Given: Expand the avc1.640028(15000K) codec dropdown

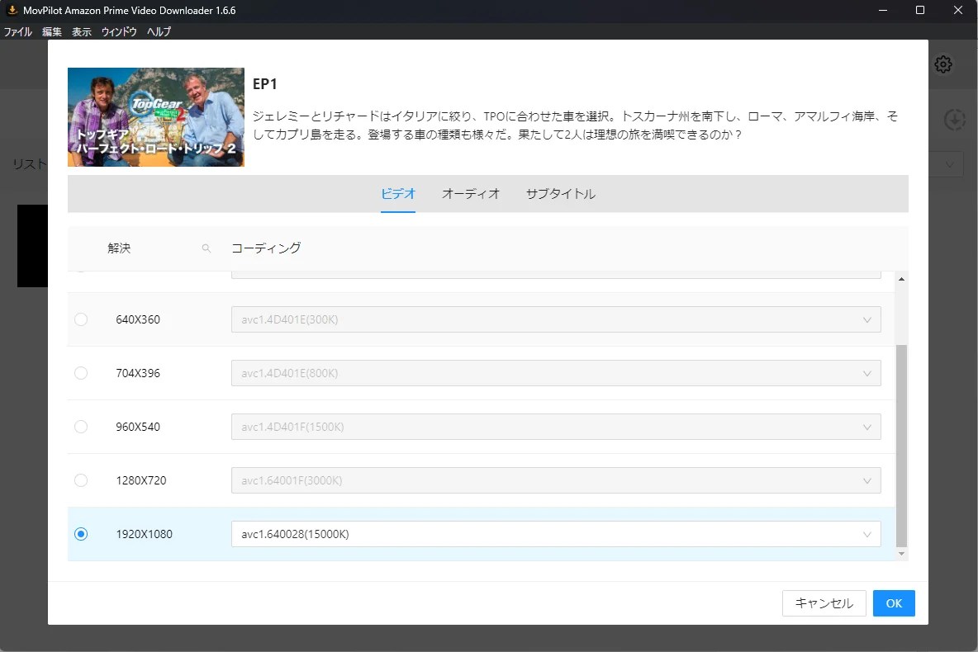Looking at the screenshot, I should [555, 534].
